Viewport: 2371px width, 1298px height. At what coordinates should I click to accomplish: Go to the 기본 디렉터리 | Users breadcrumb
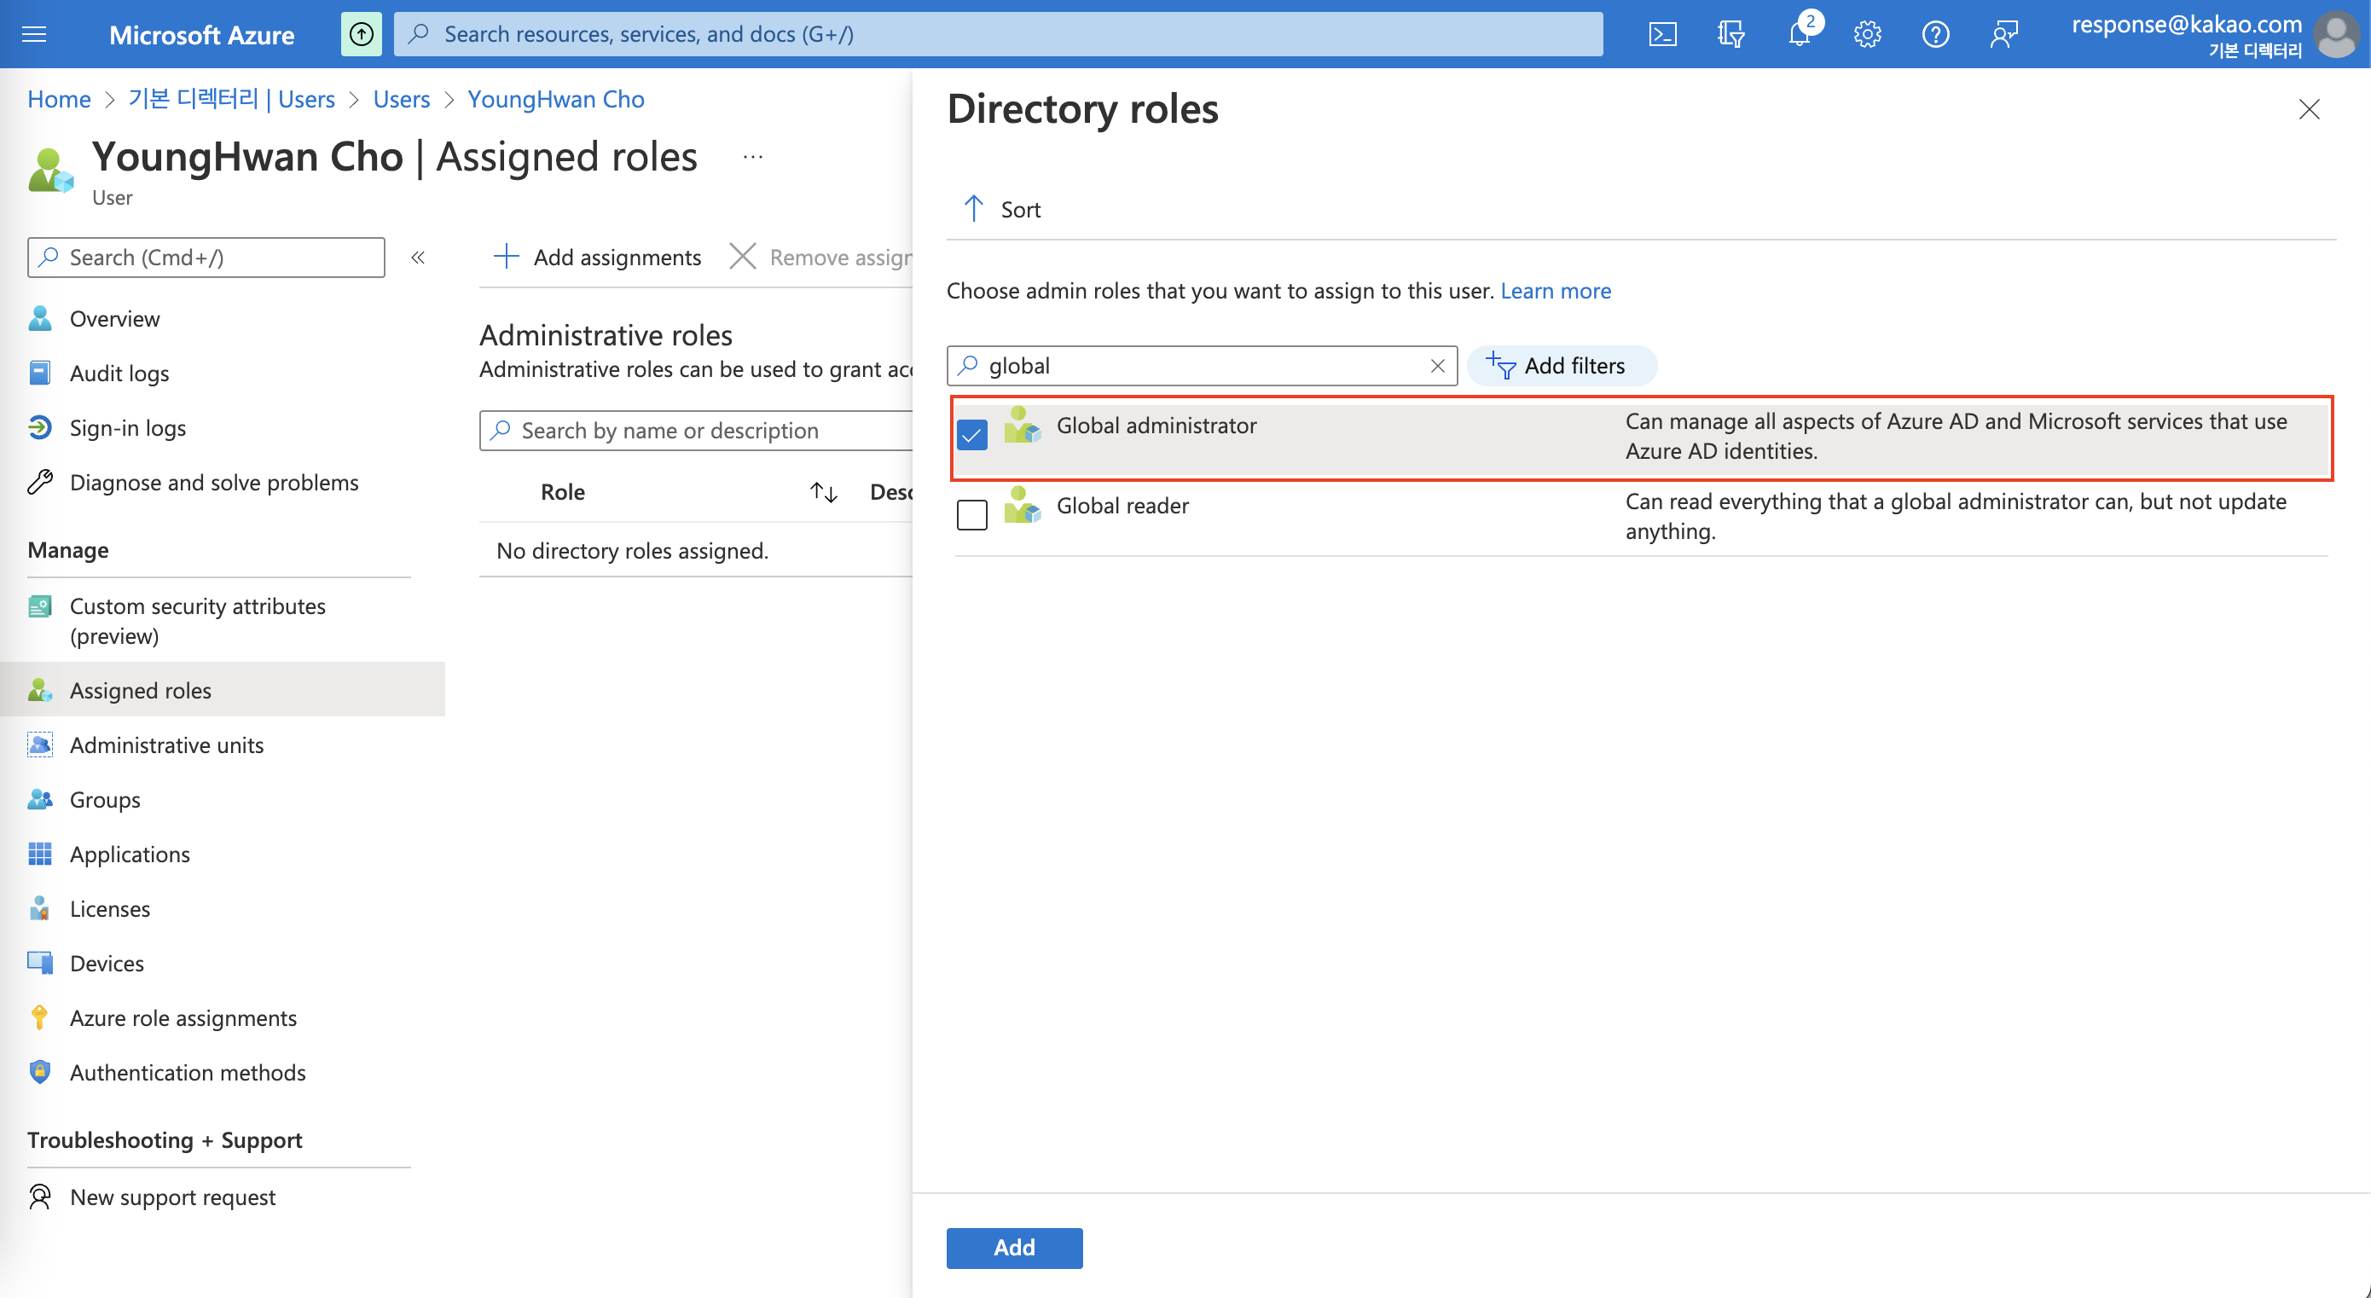point(231,98)
